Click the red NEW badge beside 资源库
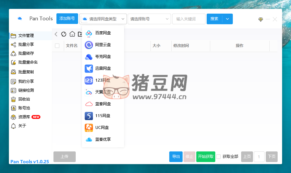This screenshot has height=173, width=291. pos(36,117)
